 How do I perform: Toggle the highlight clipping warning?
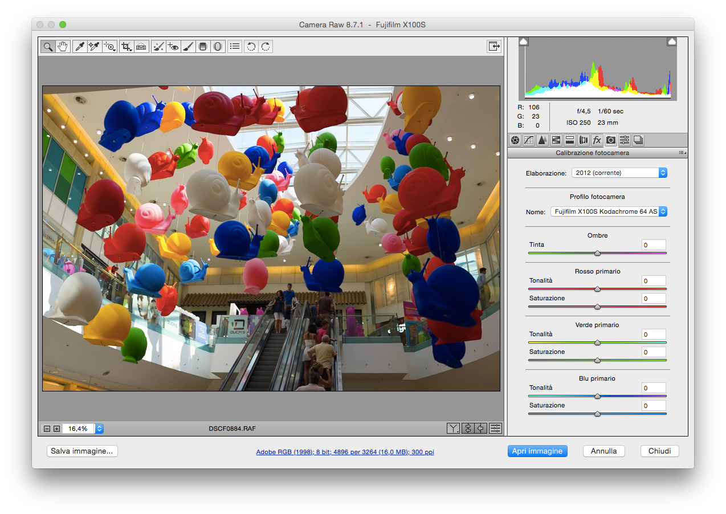(672, 41)
